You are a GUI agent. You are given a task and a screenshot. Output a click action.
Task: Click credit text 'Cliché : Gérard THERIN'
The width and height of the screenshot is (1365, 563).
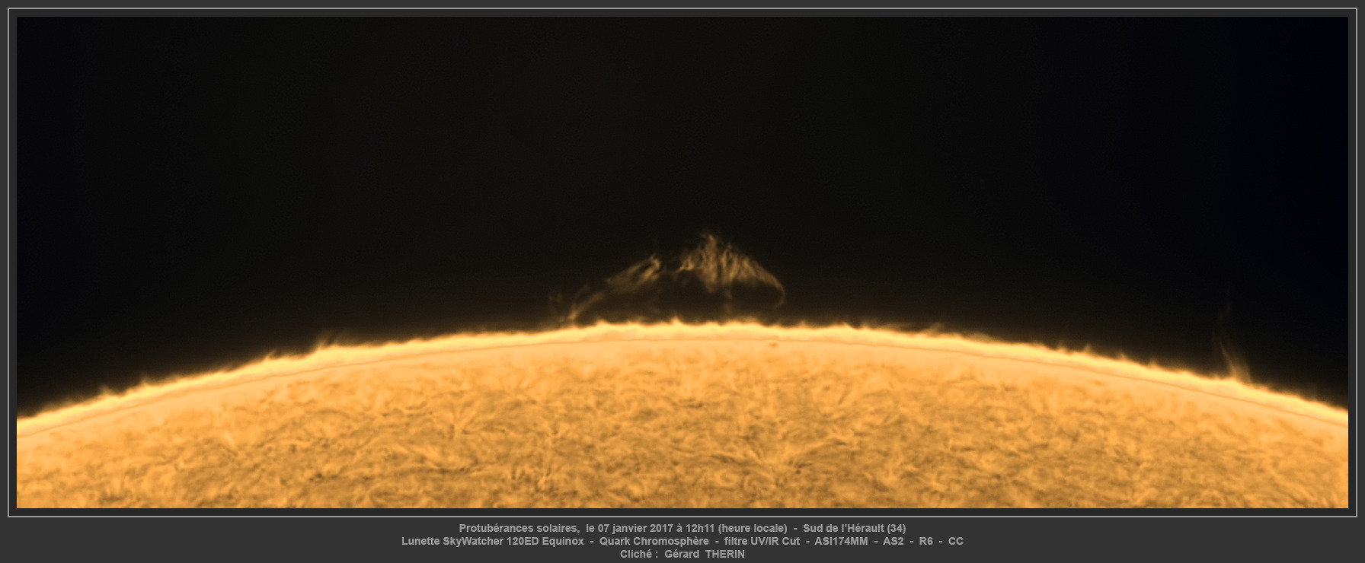(682, 554)
